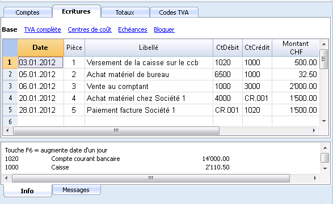Click info panel left scroll arrow
This screenshot has height=204, width=333.
coord(6,178)
